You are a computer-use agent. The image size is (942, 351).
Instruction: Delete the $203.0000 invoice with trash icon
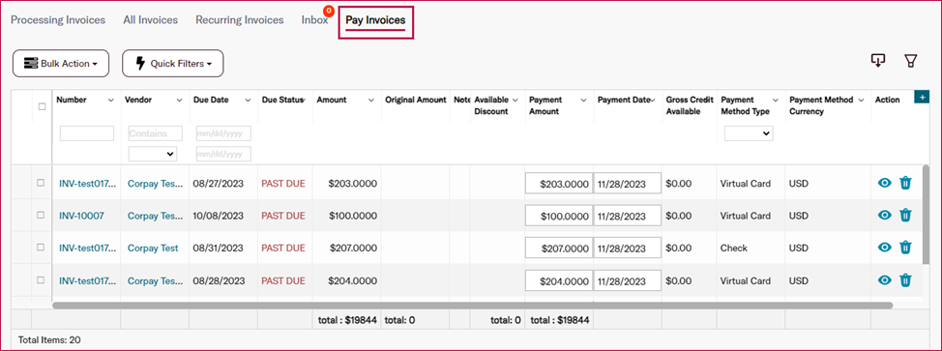(x=905, y=183)
